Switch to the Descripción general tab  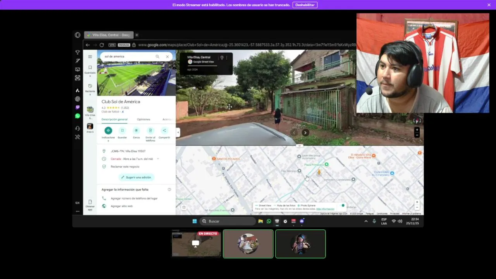click(114, 119)
